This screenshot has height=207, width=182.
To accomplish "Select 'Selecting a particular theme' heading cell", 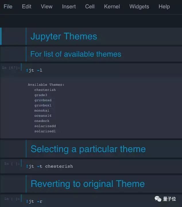I will pyautogui.click(x=91, y=149).
